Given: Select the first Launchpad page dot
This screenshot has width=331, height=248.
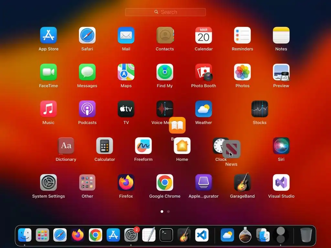Looking at the screenshot, I should 162,212.
